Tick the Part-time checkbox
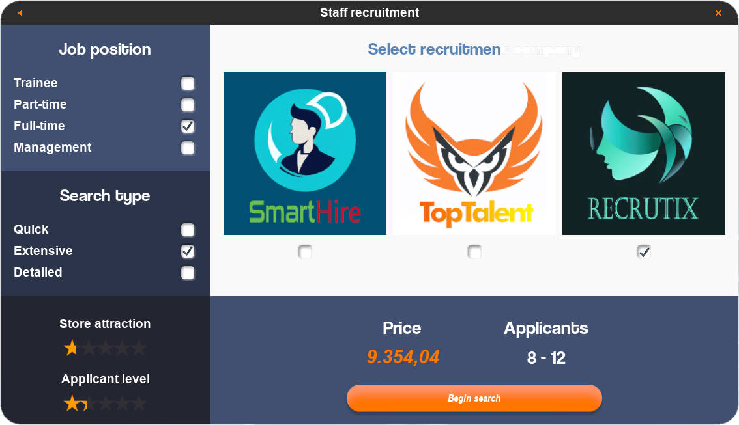739x425 pixels. coord(188,105)
